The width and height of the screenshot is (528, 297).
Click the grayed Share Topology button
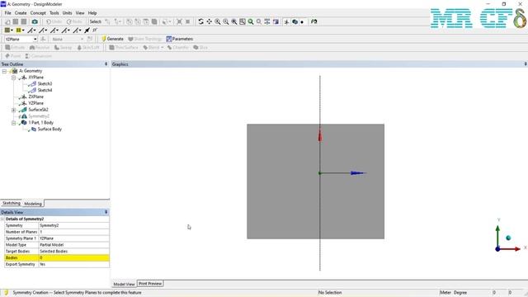pyautogui.click(x=145, y=39)
